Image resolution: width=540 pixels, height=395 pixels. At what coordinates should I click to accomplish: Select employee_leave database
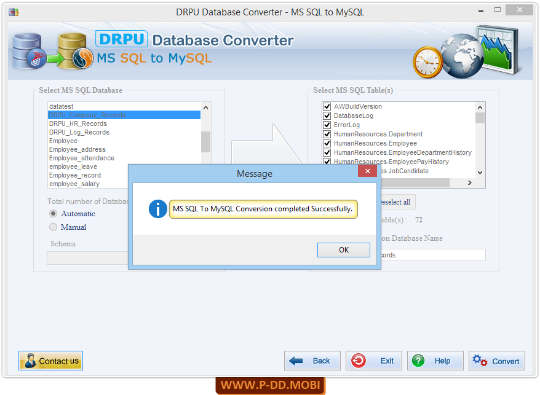point(88,166)
